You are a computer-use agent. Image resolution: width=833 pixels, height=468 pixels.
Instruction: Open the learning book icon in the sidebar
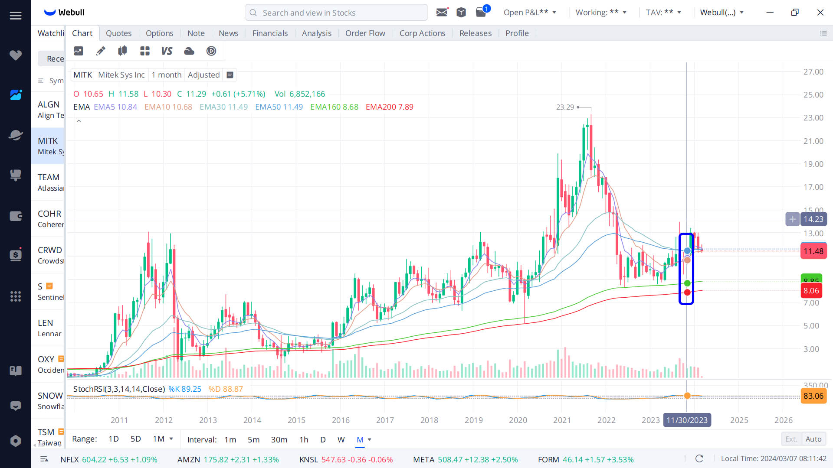(16, 370)
